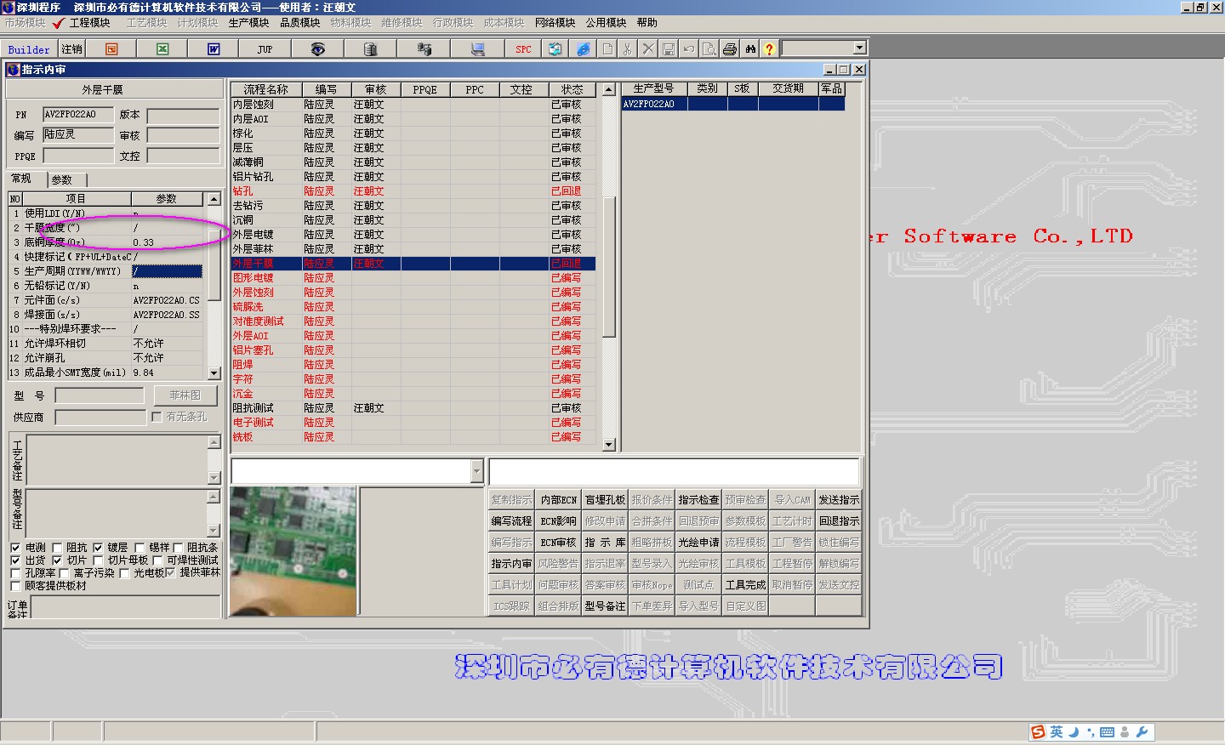Click the delete X icon in toolbar
The image size is (1225, 745).
(648, 49)
